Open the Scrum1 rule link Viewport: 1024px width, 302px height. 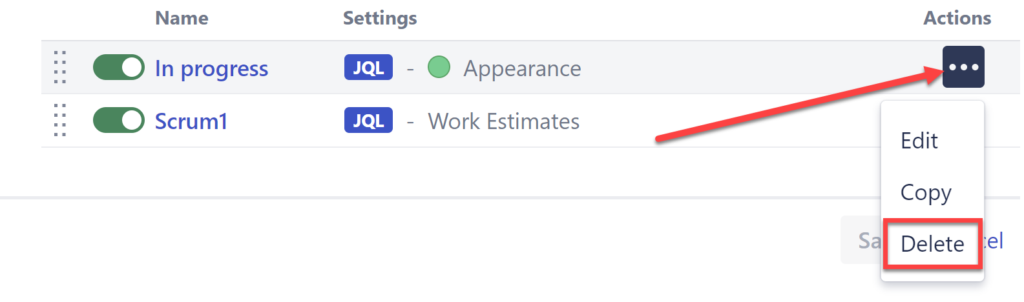[x=191, y=121]
